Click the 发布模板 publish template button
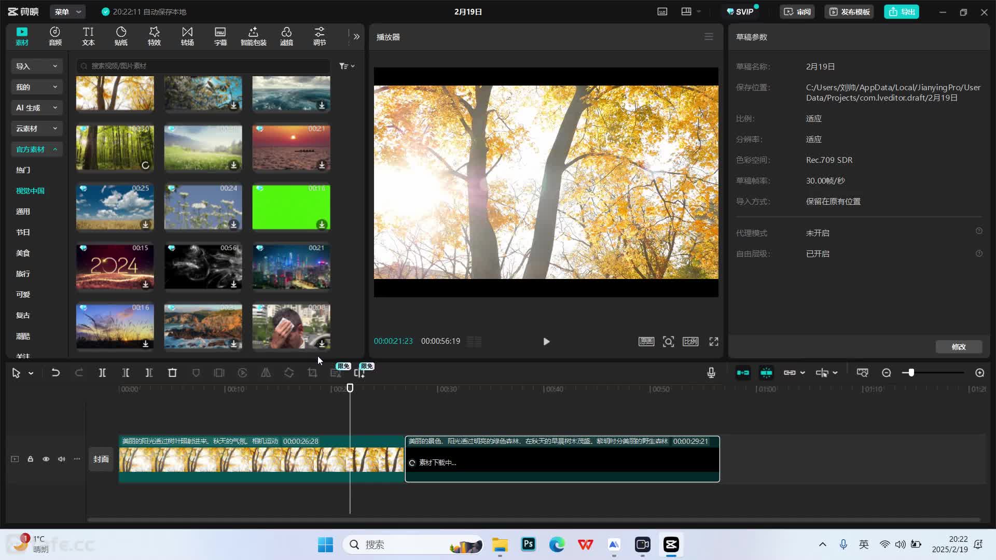The height and width of the screenshot is (560, 996). [849, 11]
